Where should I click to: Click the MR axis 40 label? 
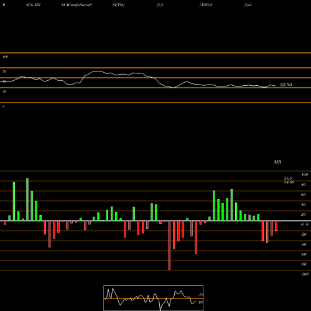304,205
